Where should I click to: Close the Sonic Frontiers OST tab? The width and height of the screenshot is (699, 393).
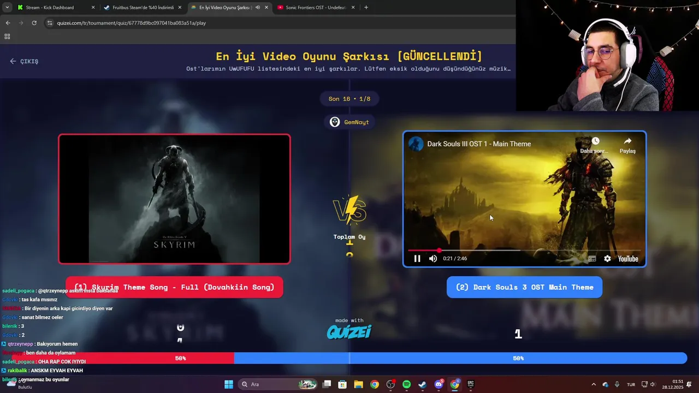point(353,8)
